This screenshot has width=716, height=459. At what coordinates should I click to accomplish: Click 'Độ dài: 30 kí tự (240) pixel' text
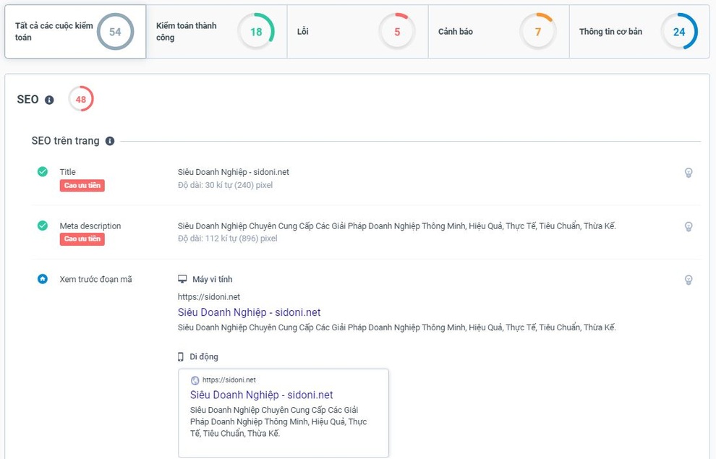pos(225,185)
